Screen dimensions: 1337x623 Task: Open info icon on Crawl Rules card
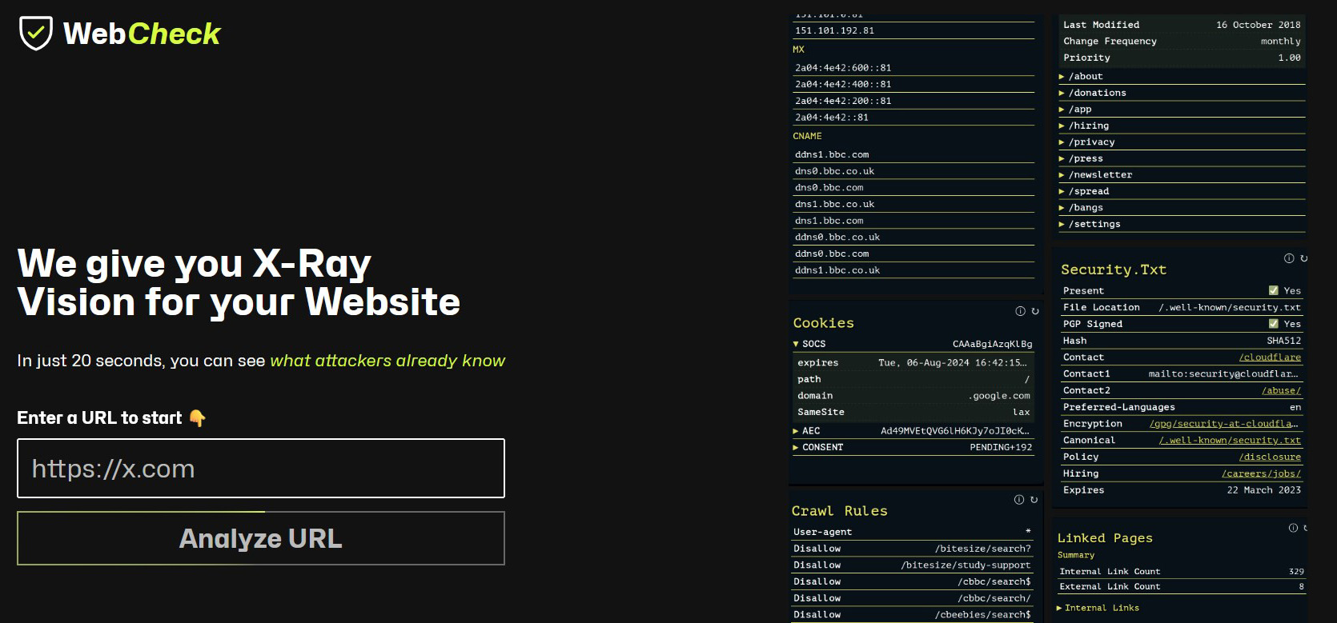(x=1019, y=500)
